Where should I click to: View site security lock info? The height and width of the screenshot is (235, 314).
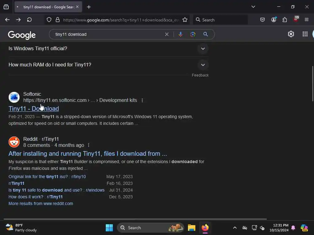click(58, 20)
